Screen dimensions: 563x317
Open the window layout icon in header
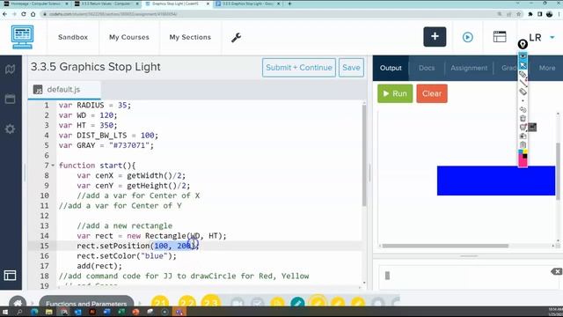click(500, 37)
